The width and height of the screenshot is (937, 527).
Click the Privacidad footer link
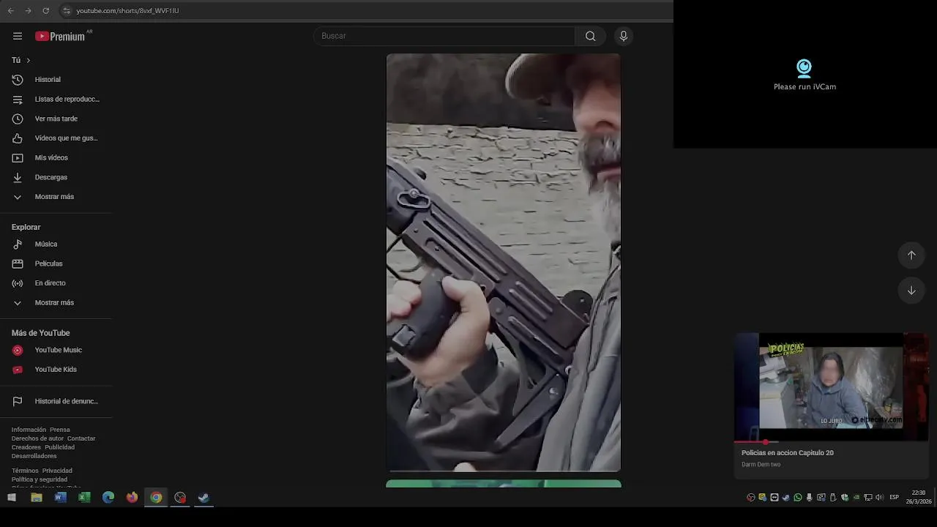point(57,471)
